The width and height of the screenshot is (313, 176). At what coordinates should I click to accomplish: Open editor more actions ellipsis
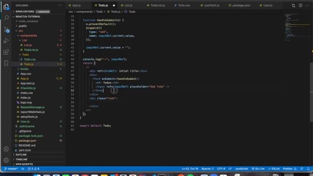[308, 5]
